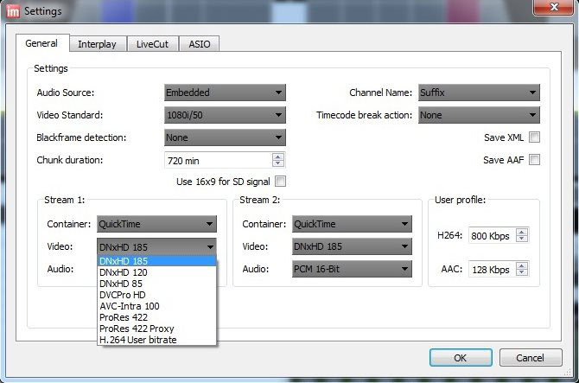The image size is (579, 383).
Task: Click the Settings window app icon
Action: pos(12,11)
